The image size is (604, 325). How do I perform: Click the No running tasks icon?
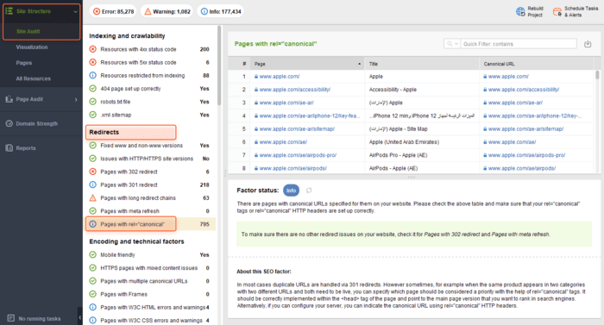tap(10, 318)
